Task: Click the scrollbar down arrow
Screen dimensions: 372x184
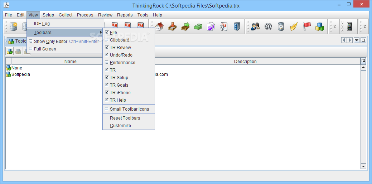Action: (363, 166)
